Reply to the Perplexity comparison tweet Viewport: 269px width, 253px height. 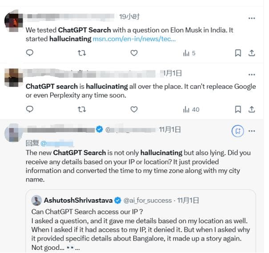click(30, 109)
